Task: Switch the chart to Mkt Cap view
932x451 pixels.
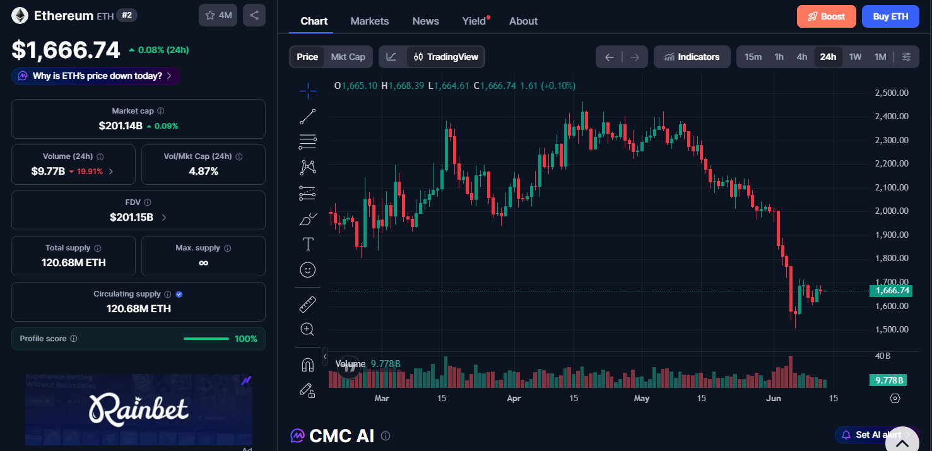Action: pos(348,57)
